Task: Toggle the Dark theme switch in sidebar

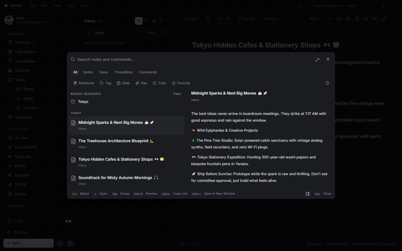Action: pyautogui.click(x=68, y=221)
